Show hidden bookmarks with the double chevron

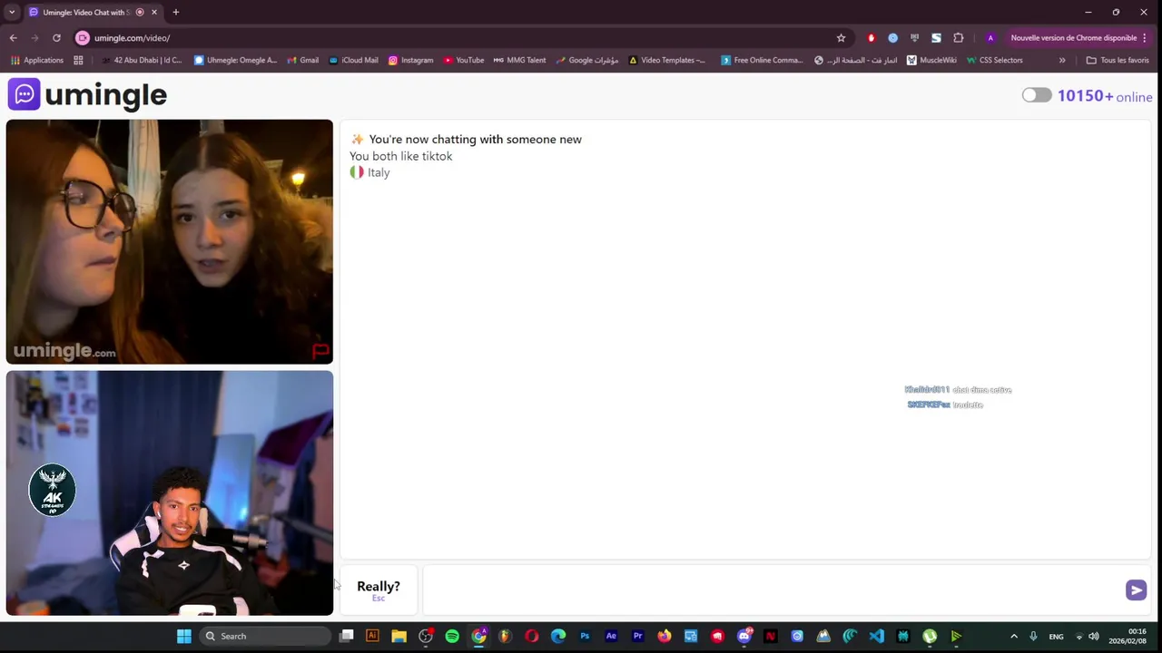[1062, 60]
